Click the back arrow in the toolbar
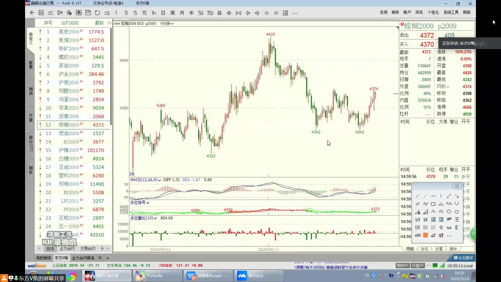Image resolution: width=501 pixels, height=282 pixels. (x=32, y=13)
